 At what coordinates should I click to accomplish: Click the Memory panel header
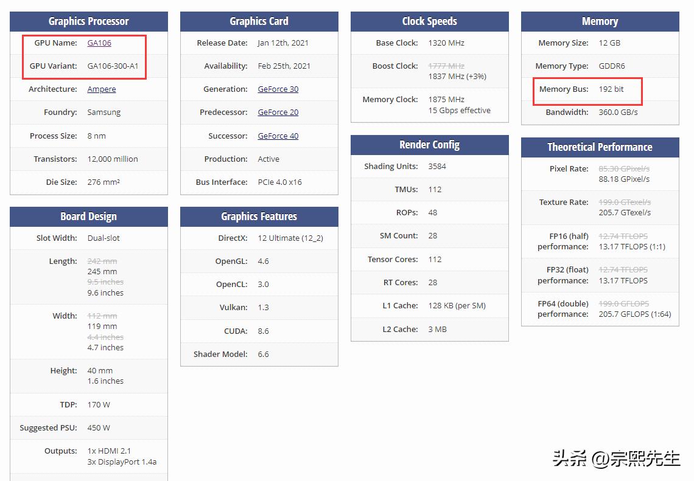(x=600, y=21)
